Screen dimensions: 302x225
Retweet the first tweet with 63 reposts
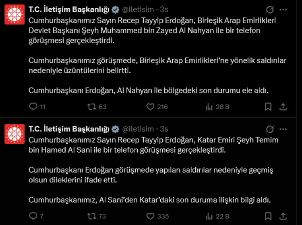click(91, 107)
